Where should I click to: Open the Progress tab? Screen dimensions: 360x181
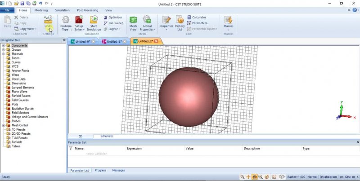point(100,171)
